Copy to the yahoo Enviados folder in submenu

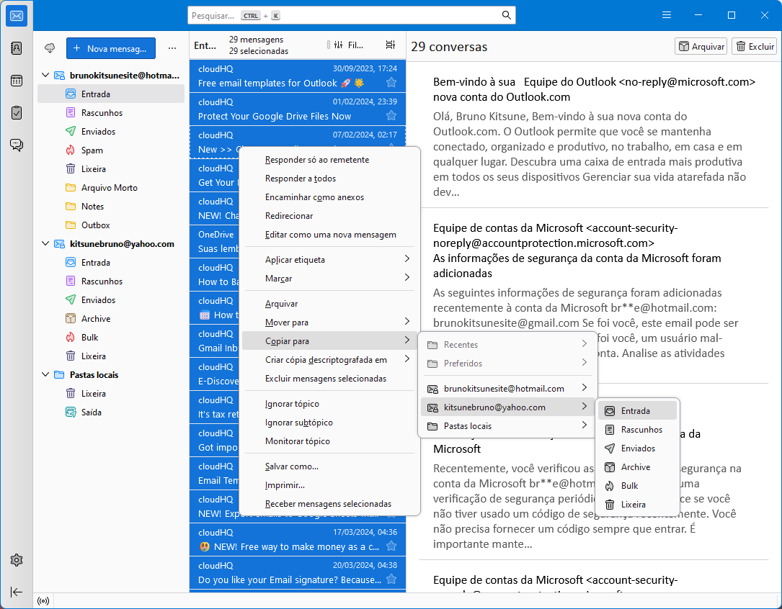tap(637, 448)
